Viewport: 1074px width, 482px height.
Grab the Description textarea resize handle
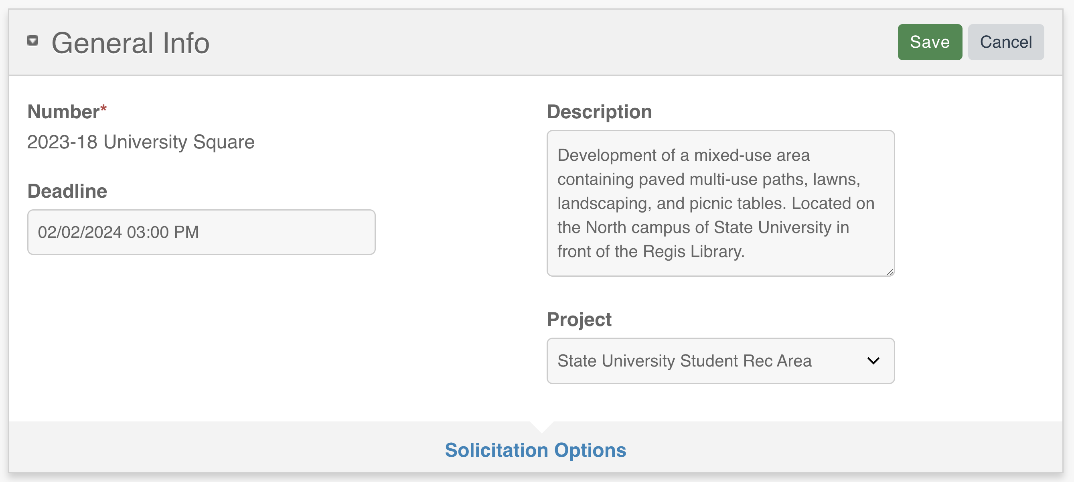(890, 272)
